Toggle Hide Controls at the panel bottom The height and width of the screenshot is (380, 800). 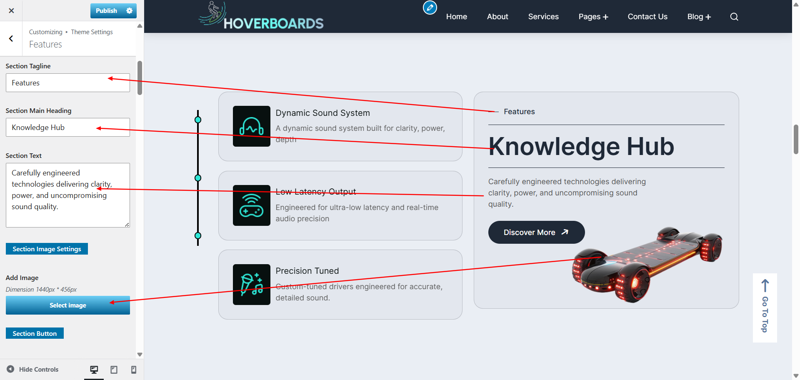(32, 369)
